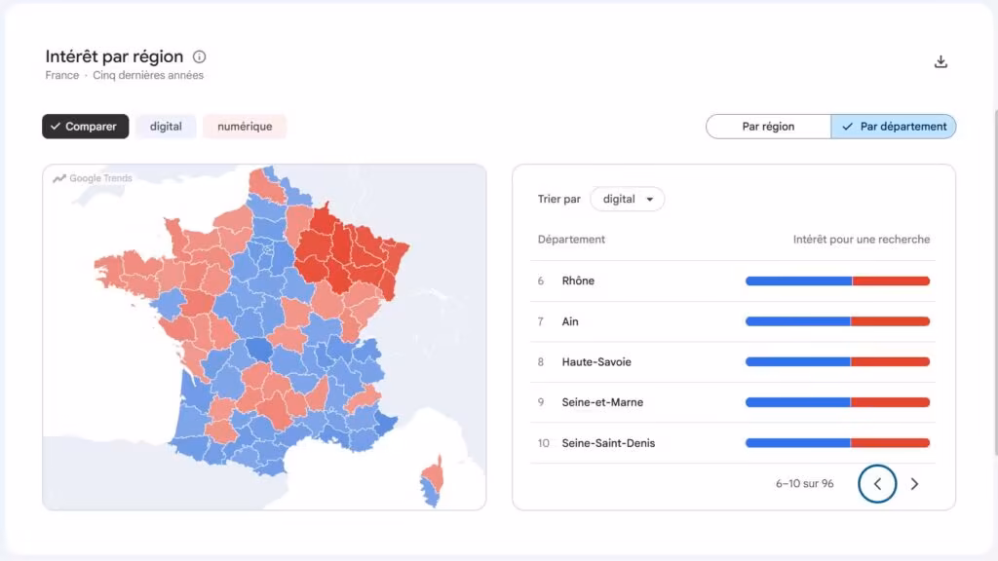This screenshot has height=561, width=998.
Task: Go to previous page of departments
Action: click(877, 484)
